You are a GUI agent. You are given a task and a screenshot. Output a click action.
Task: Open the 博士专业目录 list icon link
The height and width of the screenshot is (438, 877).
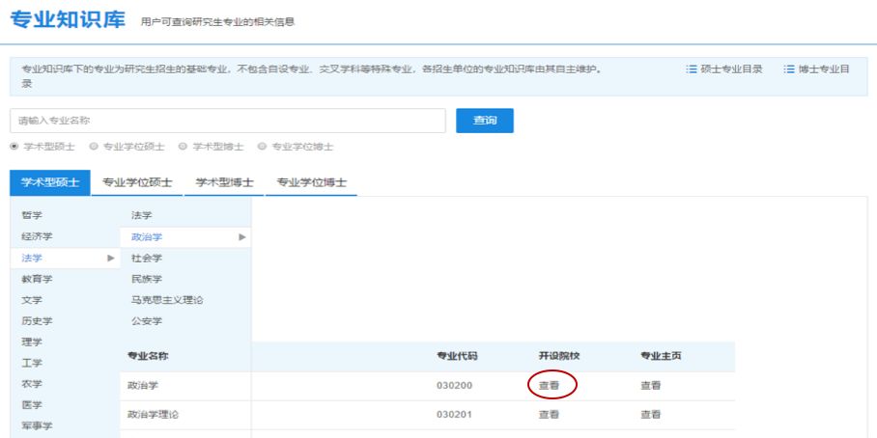tap(817, 69)
